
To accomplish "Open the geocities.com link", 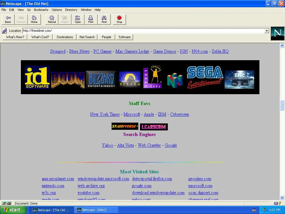I will coord(200,179).
